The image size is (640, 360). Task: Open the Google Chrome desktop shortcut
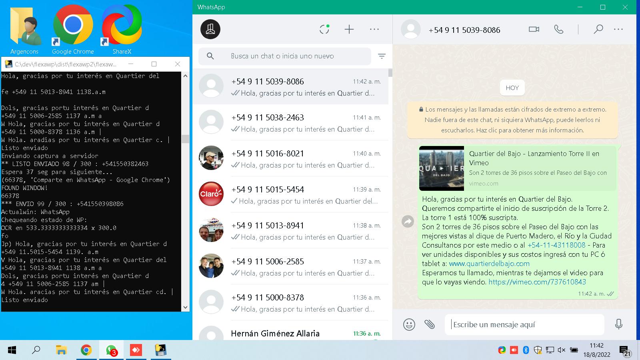click(73, 30)
